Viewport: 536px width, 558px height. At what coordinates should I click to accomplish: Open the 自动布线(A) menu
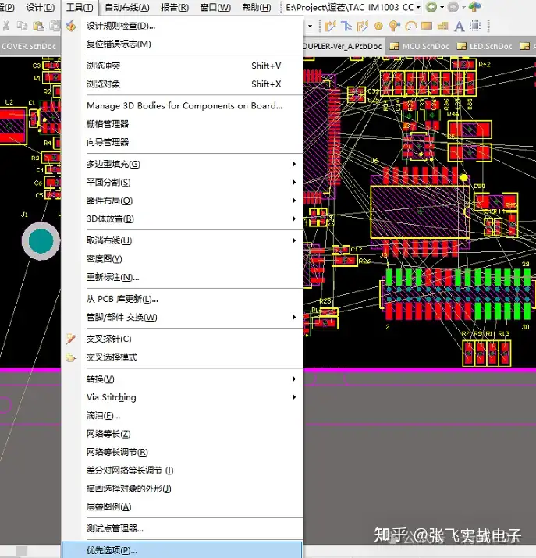pyautogui.click(x=127, y=8)
